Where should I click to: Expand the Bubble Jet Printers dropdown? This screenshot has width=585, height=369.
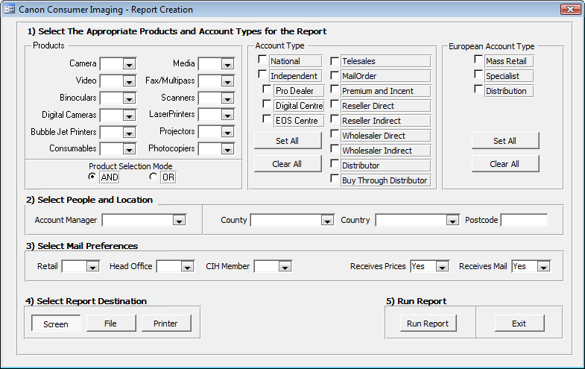coord(129,133)
